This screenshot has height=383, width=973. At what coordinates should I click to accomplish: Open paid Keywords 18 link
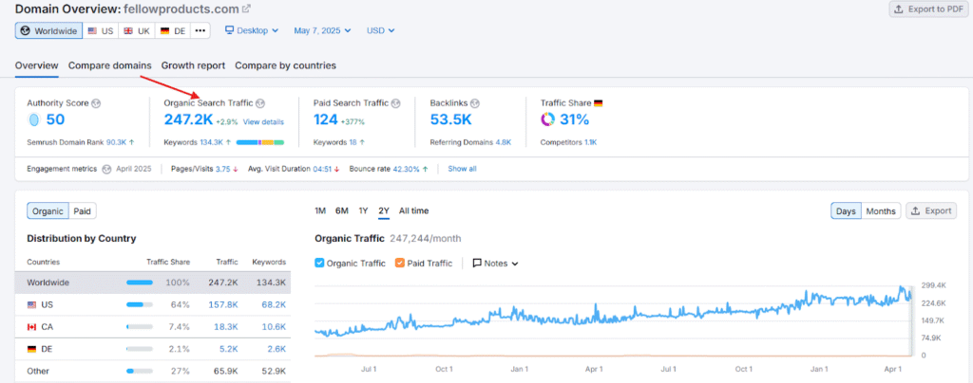353,142
